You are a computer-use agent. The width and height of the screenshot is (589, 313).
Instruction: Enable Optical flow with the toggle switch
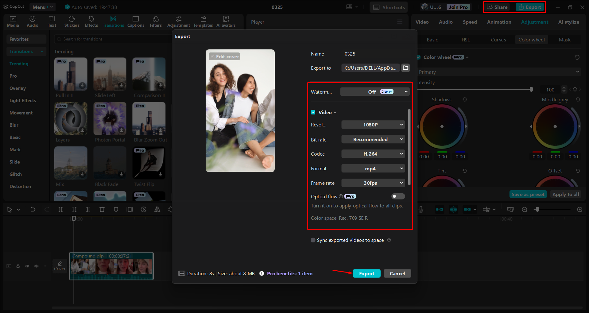point(398,196)
